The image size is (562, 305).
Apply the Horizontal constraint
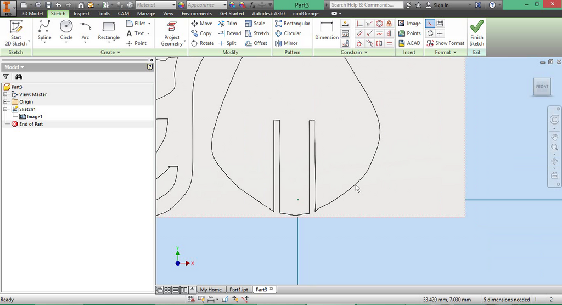click(379, 33)
